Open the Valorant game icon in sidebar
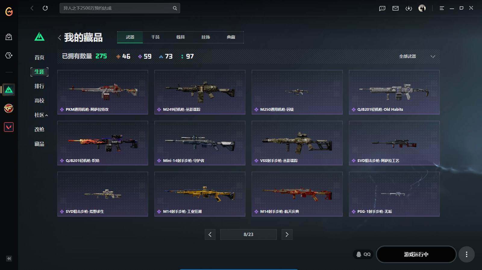482x270 pixels. point(9,127)
